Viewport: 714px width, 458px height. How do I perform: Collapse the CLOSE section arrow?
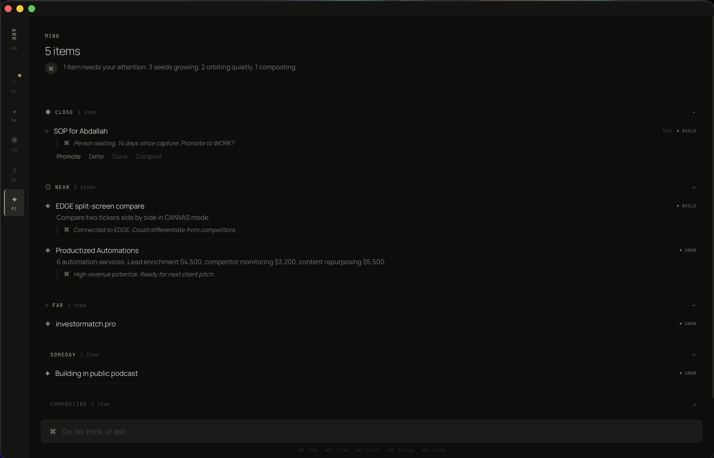694,113
